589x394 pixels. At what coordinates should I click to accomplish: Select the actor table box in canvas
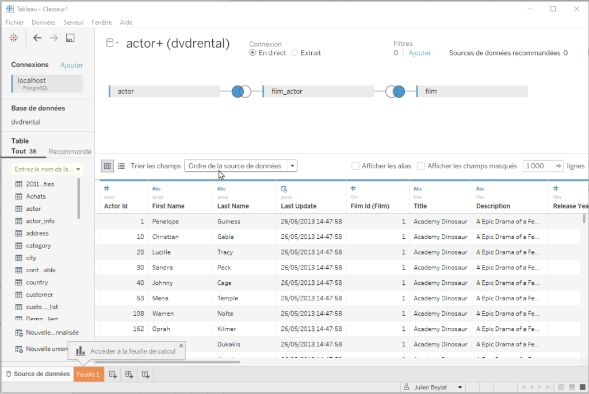(x=165, y=91)
